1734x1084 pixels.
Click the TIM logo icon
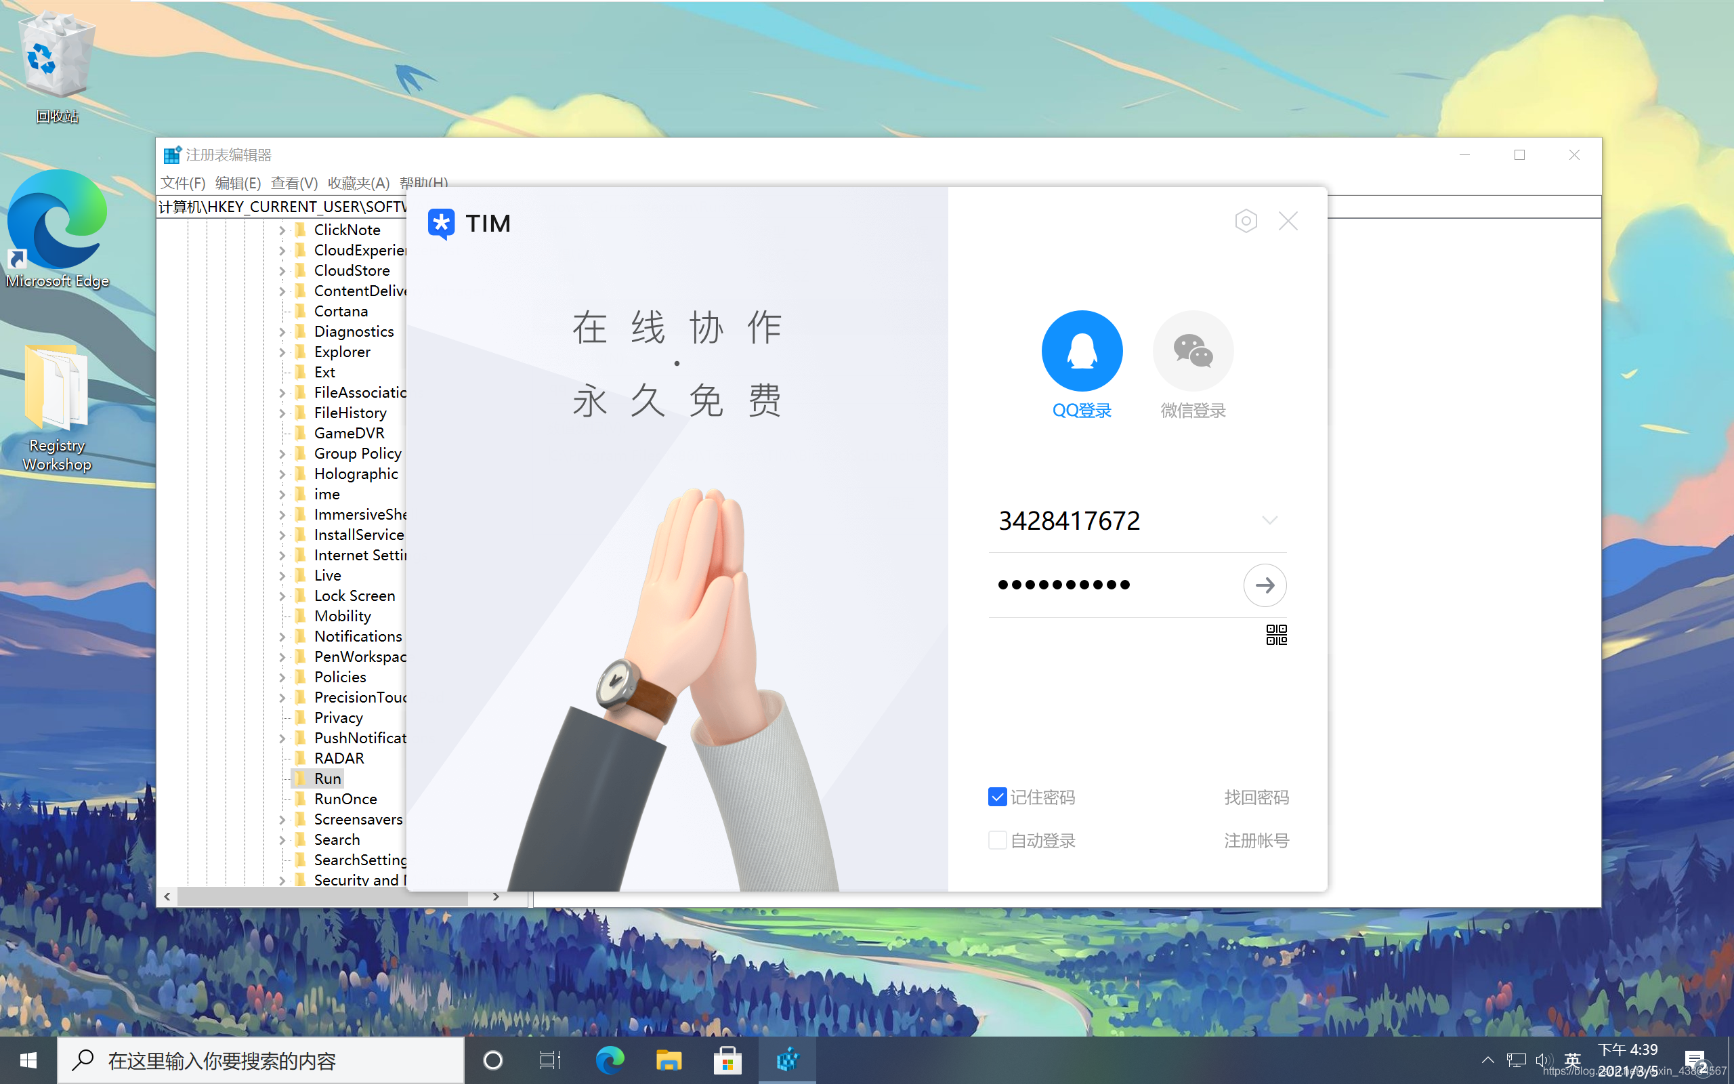(x=442, y=224)
